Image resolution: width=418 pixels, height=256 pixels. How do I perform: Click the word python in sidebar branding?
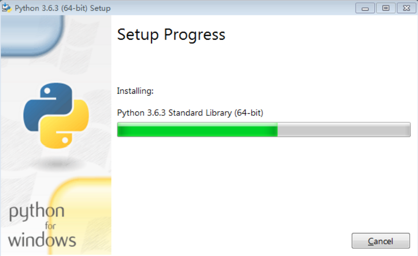pyautogui.click(x=37, y=211)
